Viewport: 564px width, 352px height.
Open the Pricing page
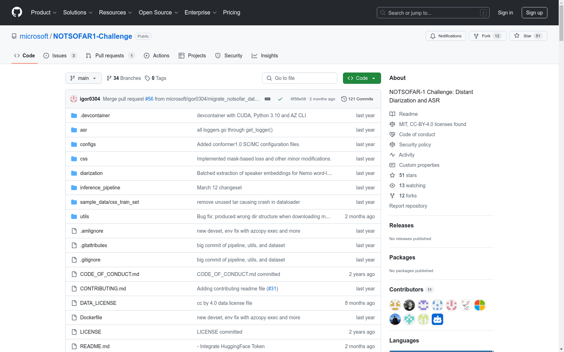tap(232, 12)
